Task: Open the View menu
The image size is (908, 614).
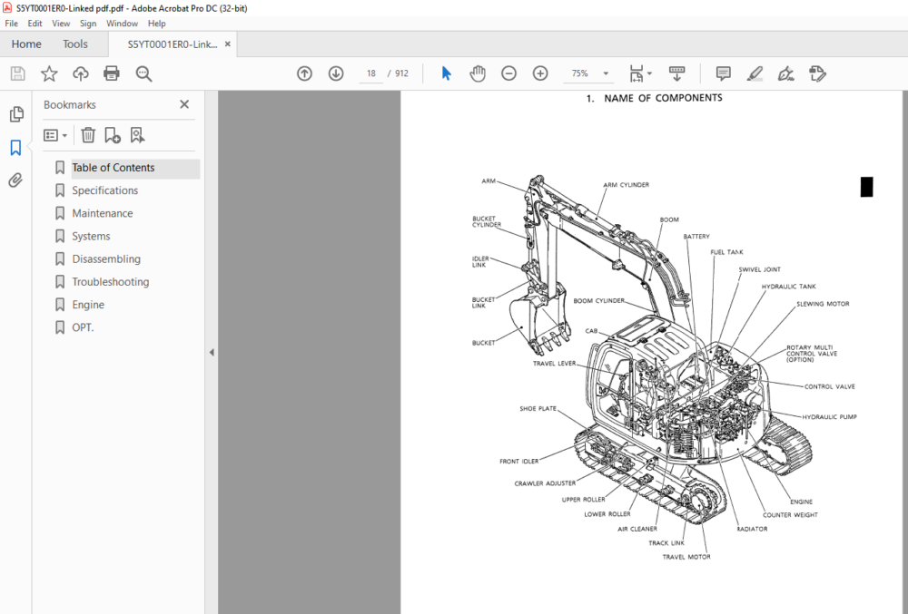Action: pos(61,23)
